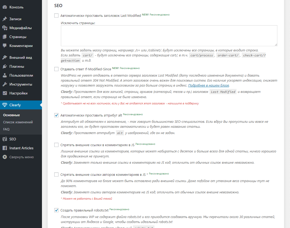This screenshot has height=228, width=290.
Task: Disable the alt attribute auto-fill checkbox
Action: tap(56, 114)
